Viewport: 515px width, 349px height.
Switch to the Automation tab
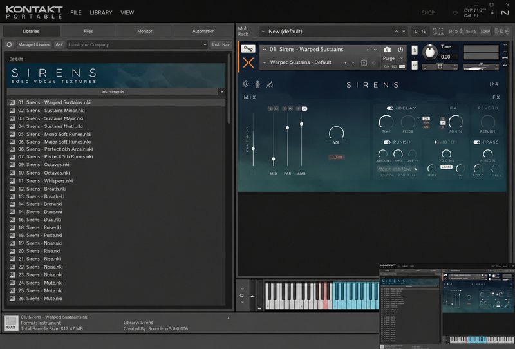203,31
